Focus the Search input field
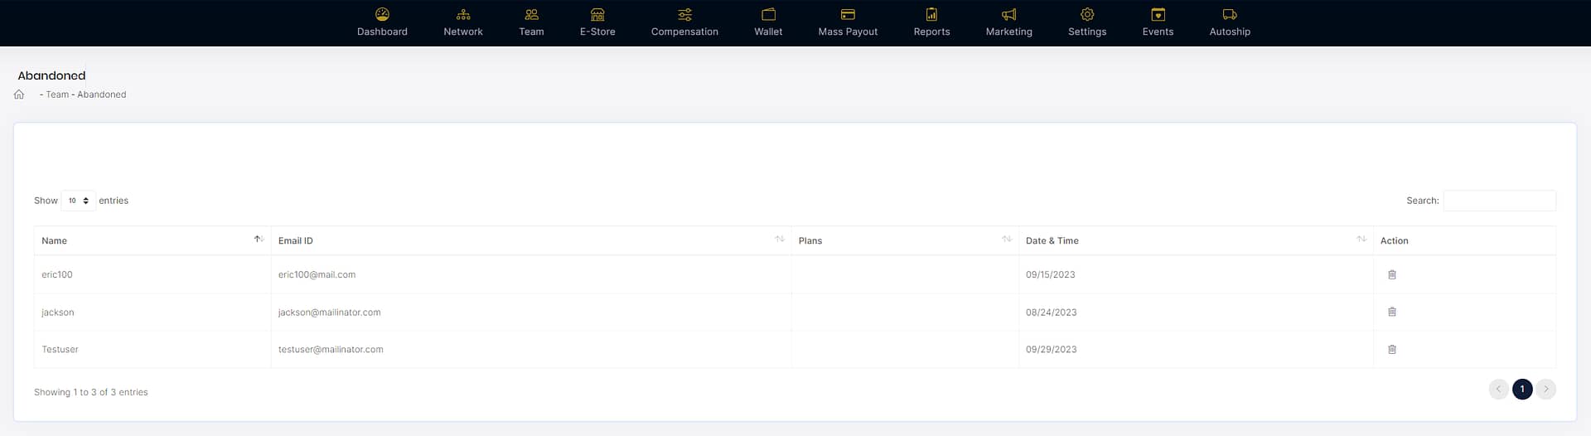Screen dimensions: 1591x436 click(1499, 201)
